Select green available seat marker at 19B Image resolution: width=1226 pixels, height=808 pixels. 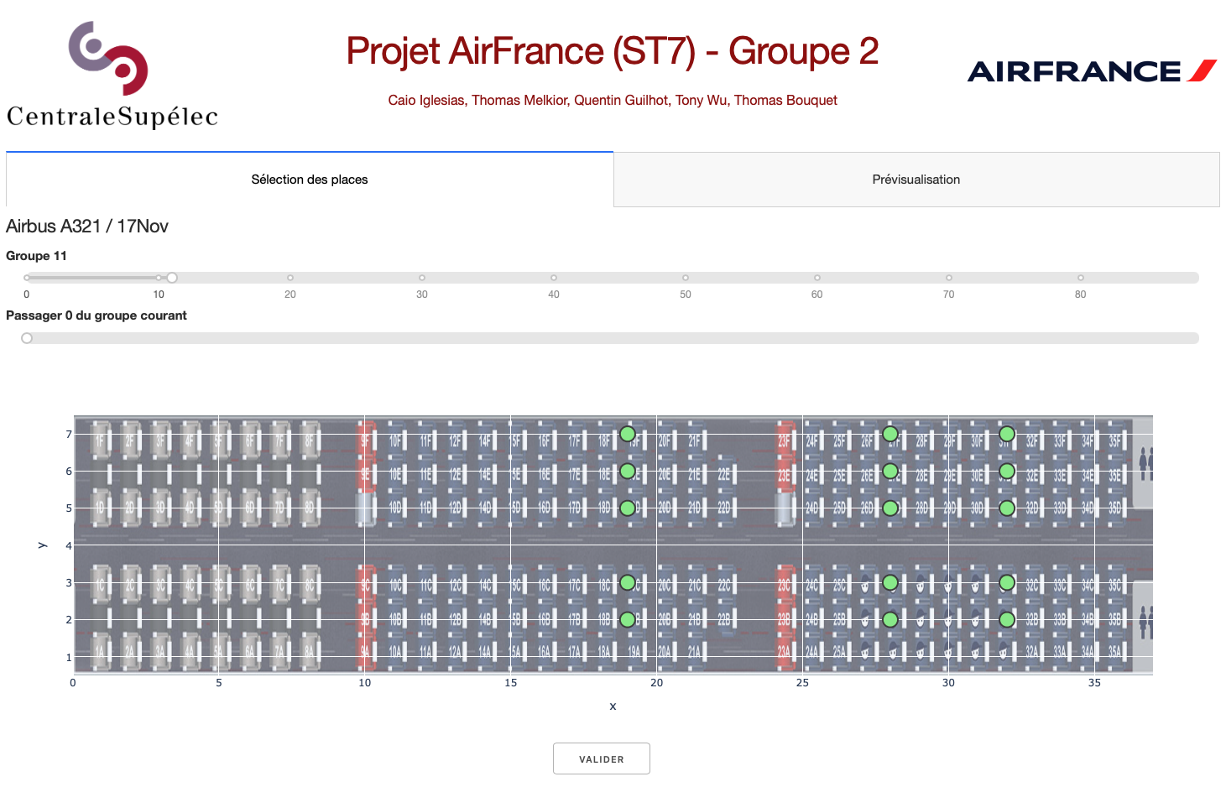(628, 619)
